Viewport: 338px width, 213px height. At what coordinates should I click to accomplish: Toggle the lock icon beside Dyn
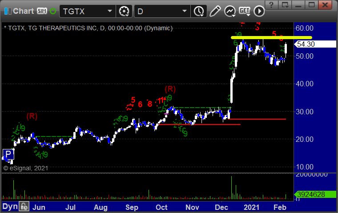point(24,206)
